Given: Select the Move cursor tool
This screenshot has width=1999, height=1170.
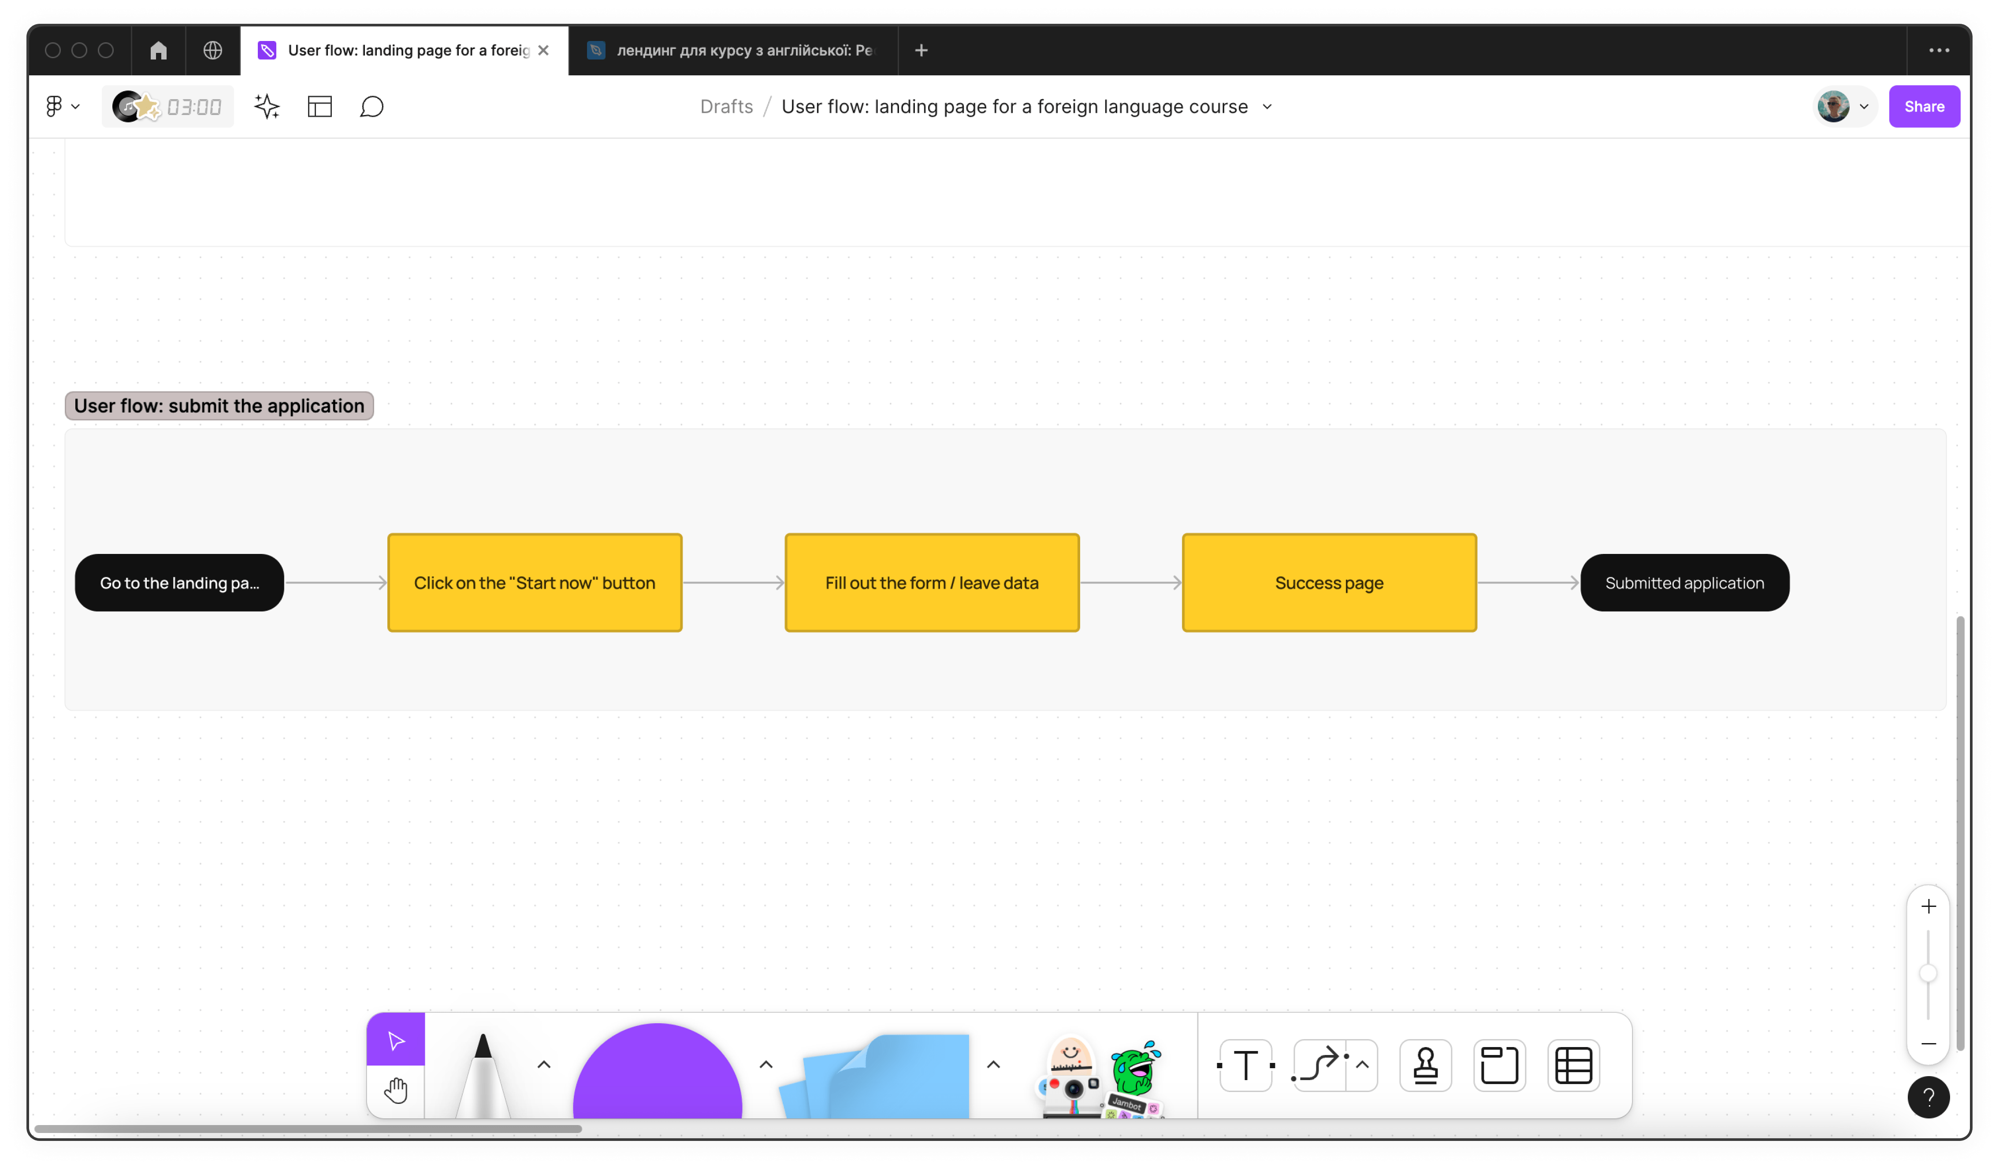Looking at the screenshot, I should click(x=395, y=1039).
